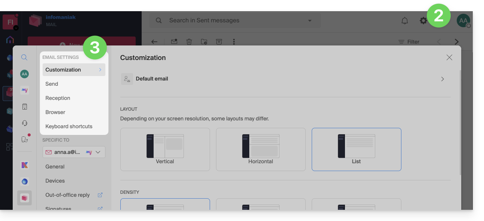
Task: Click the search icon in settings sidebar
Action: click(x=24, y=57)
